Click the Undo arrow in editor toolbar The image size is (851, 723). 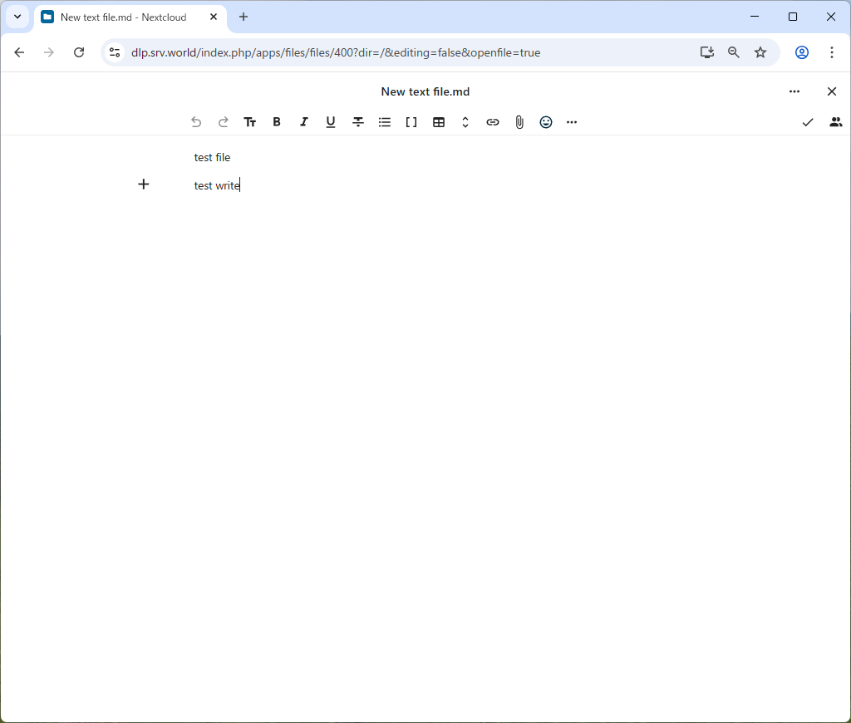click(x=196, y=122)
